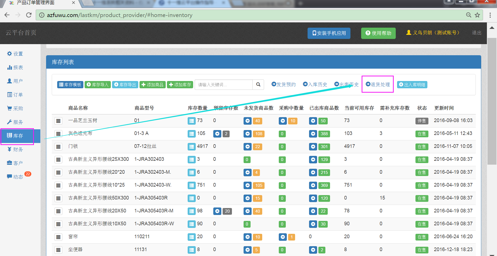Open the 义乌贝朗 account link
Image resolution: width=497 pixels, height=256 pixels.
tap(433, 33)
